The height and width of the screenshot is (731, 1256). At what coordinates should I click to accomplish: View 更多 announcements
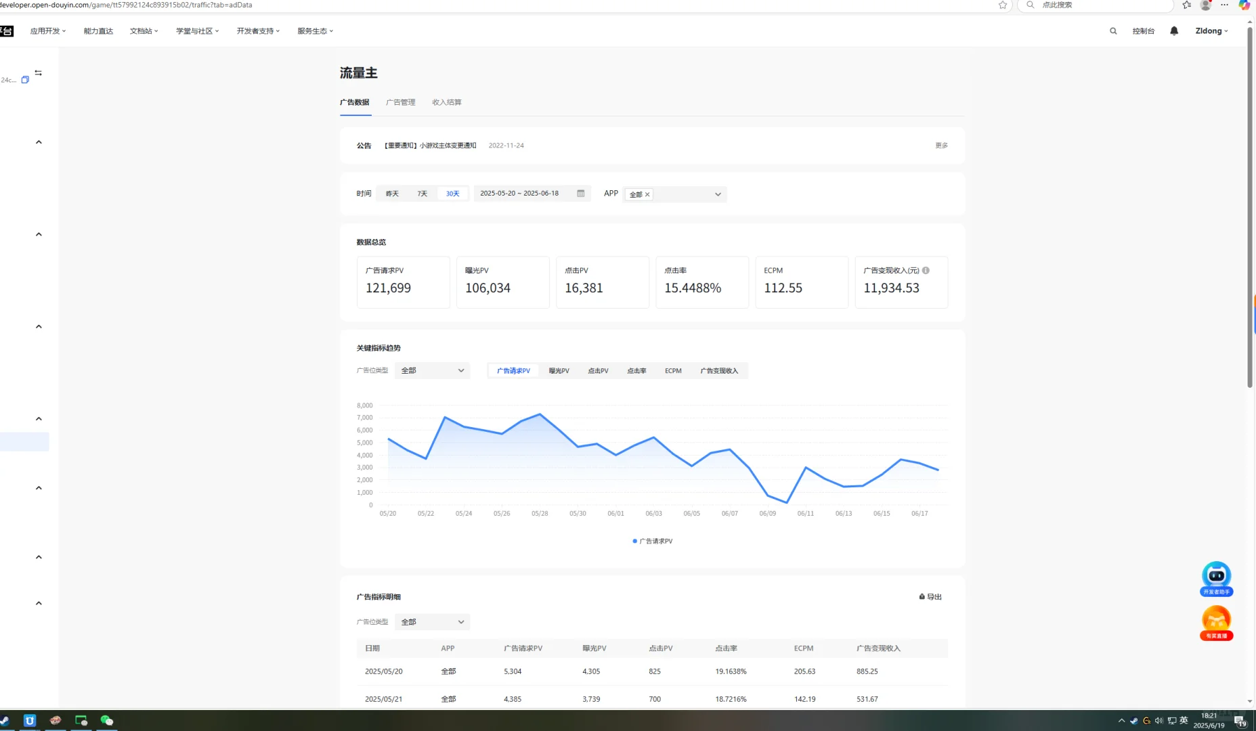[942, 146]
